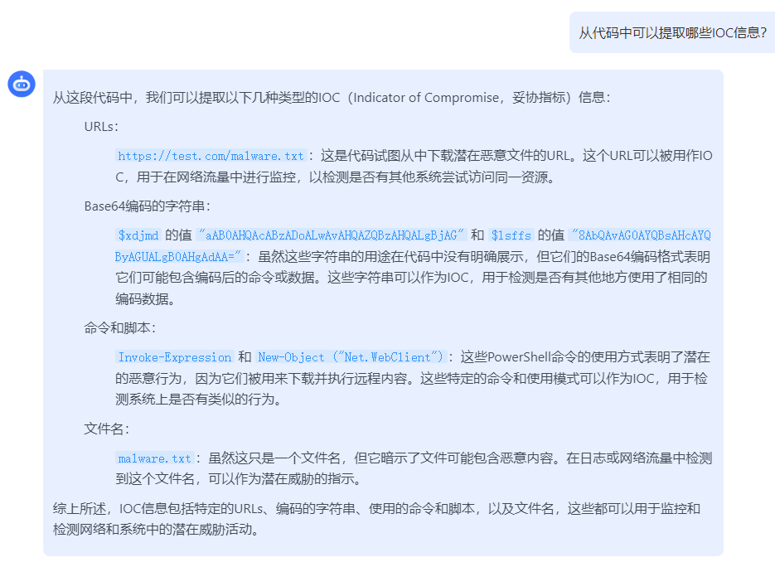
Task: Click the explanation text after malware.txt filename
Action: (x=414, y=468)
